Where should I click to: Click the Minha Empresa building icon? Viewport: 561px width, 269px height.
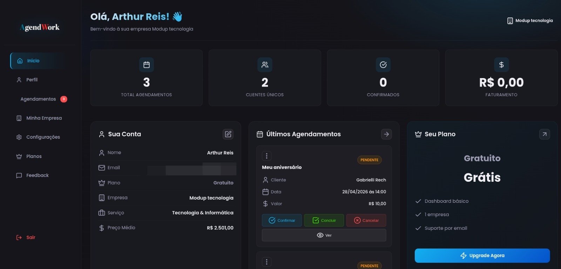coord(19,118)
